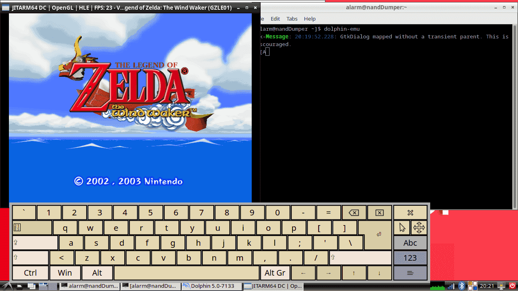
Task: Tap the Enter key on the virtual keyboard
Action: click(x=378, y=235)
